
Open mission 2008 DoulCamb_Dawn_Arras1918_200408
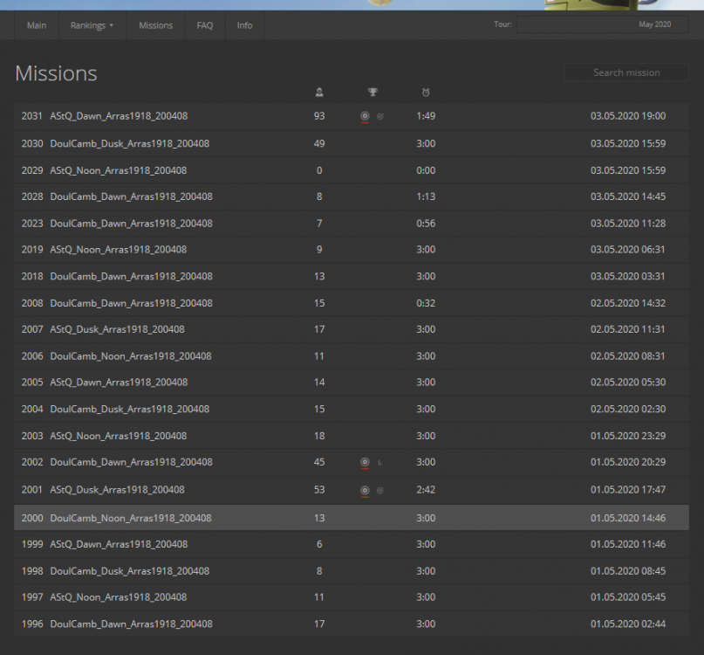point(129,303)
